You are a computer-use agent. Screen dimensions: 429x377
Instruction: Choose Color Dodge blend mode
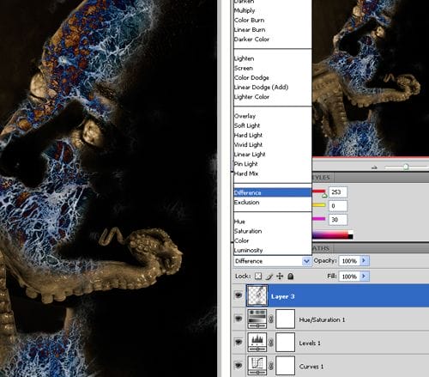[251, 77]
